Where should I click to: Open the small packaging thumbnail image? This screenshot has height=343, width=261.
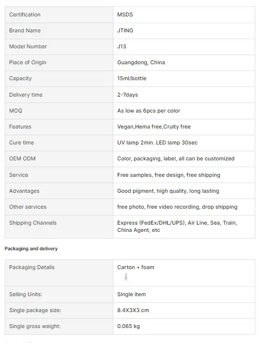125,276
